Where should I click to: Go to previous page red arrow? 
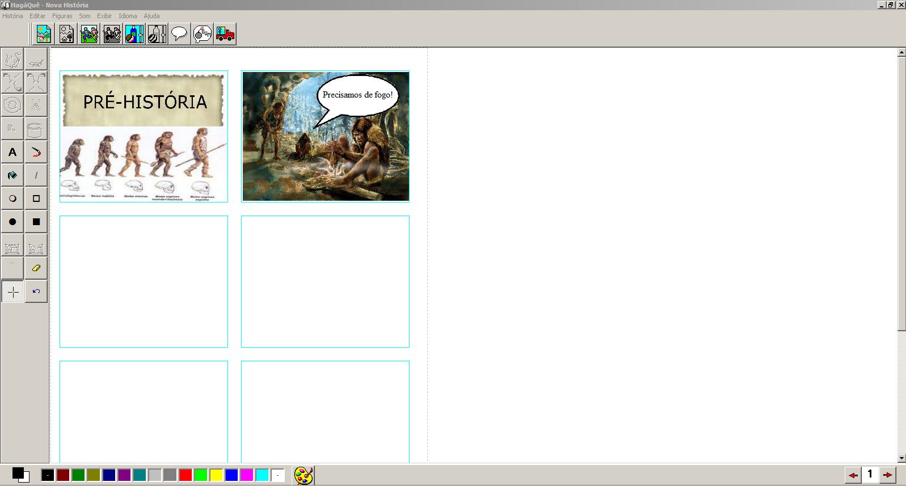point(853,475)
